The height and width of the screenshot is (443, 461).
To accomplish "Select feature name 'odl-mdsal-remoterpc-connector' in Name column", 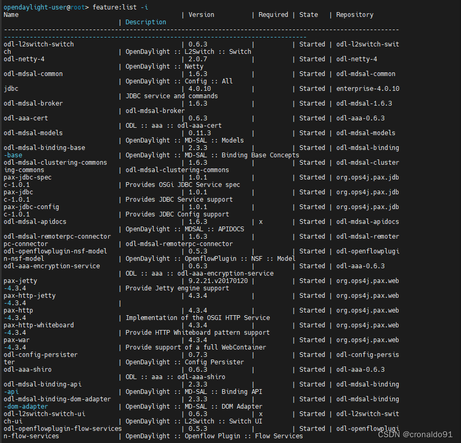I will (x=57, y=237).
